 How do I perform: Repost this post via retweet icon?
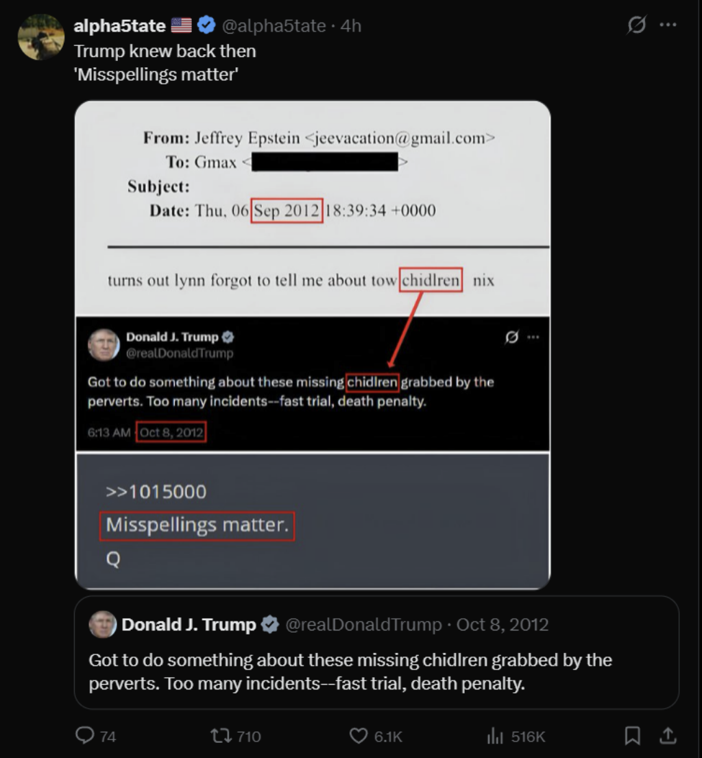[x=221, y=736]
